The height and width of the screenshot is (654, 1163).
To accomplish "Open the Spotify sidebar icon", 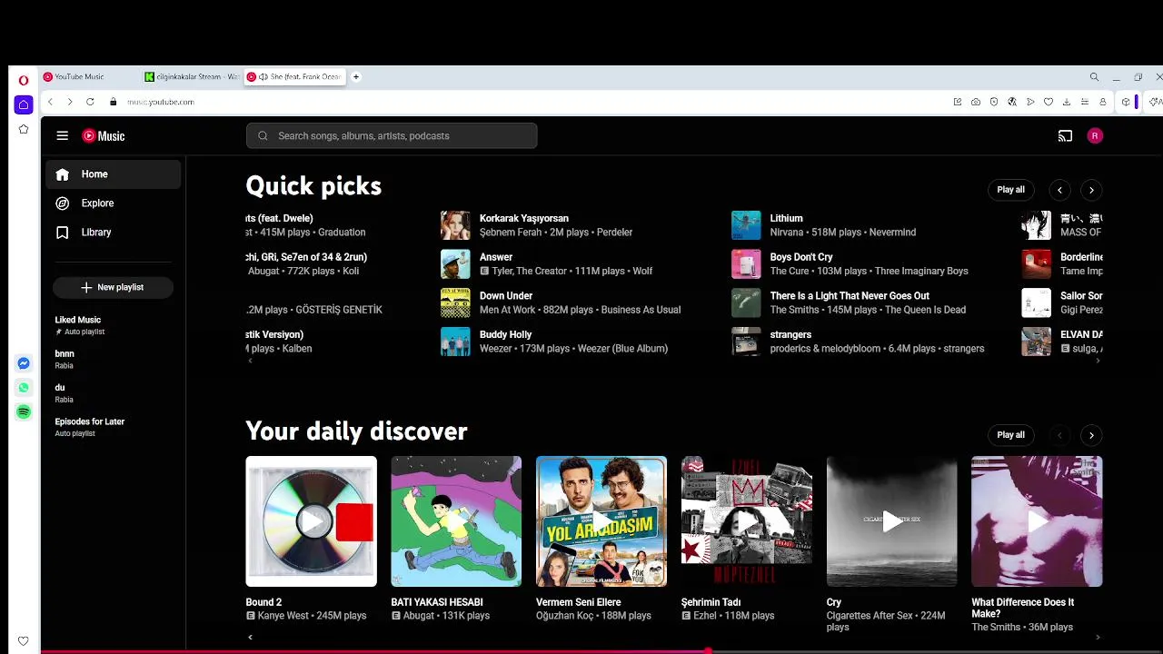I will click(x=24, y=412).
